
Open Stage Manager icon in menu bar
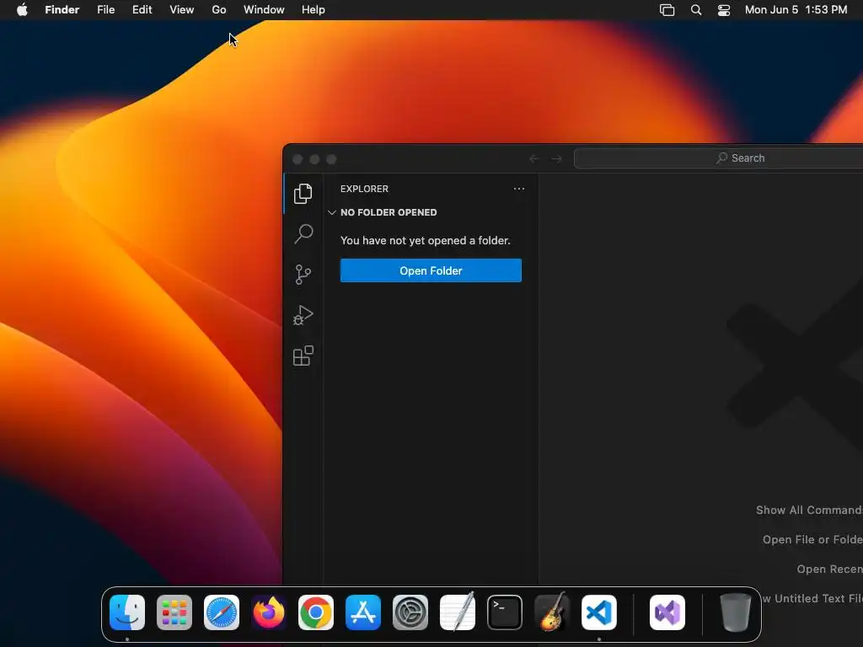pyautogui.click(x=667, y=10)
